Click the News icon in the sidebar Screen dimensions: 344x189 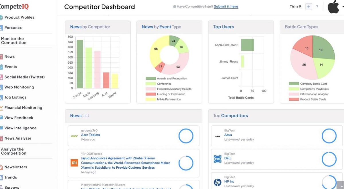1,57
